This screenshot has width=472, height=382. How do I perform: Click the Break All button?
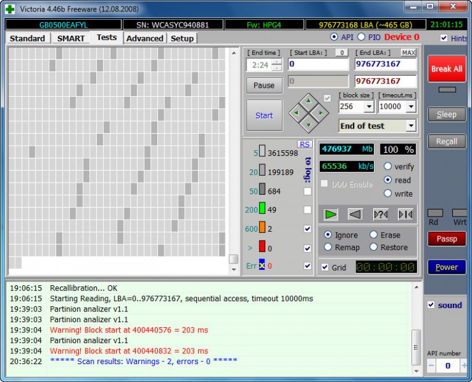pos(446,69)
